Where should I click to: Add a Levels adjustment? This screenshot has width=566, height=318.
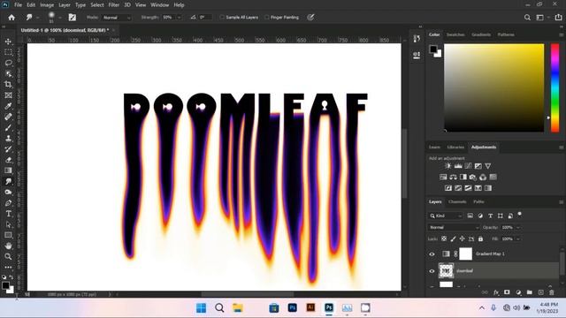pyautogui.click(x=458, y=166)
